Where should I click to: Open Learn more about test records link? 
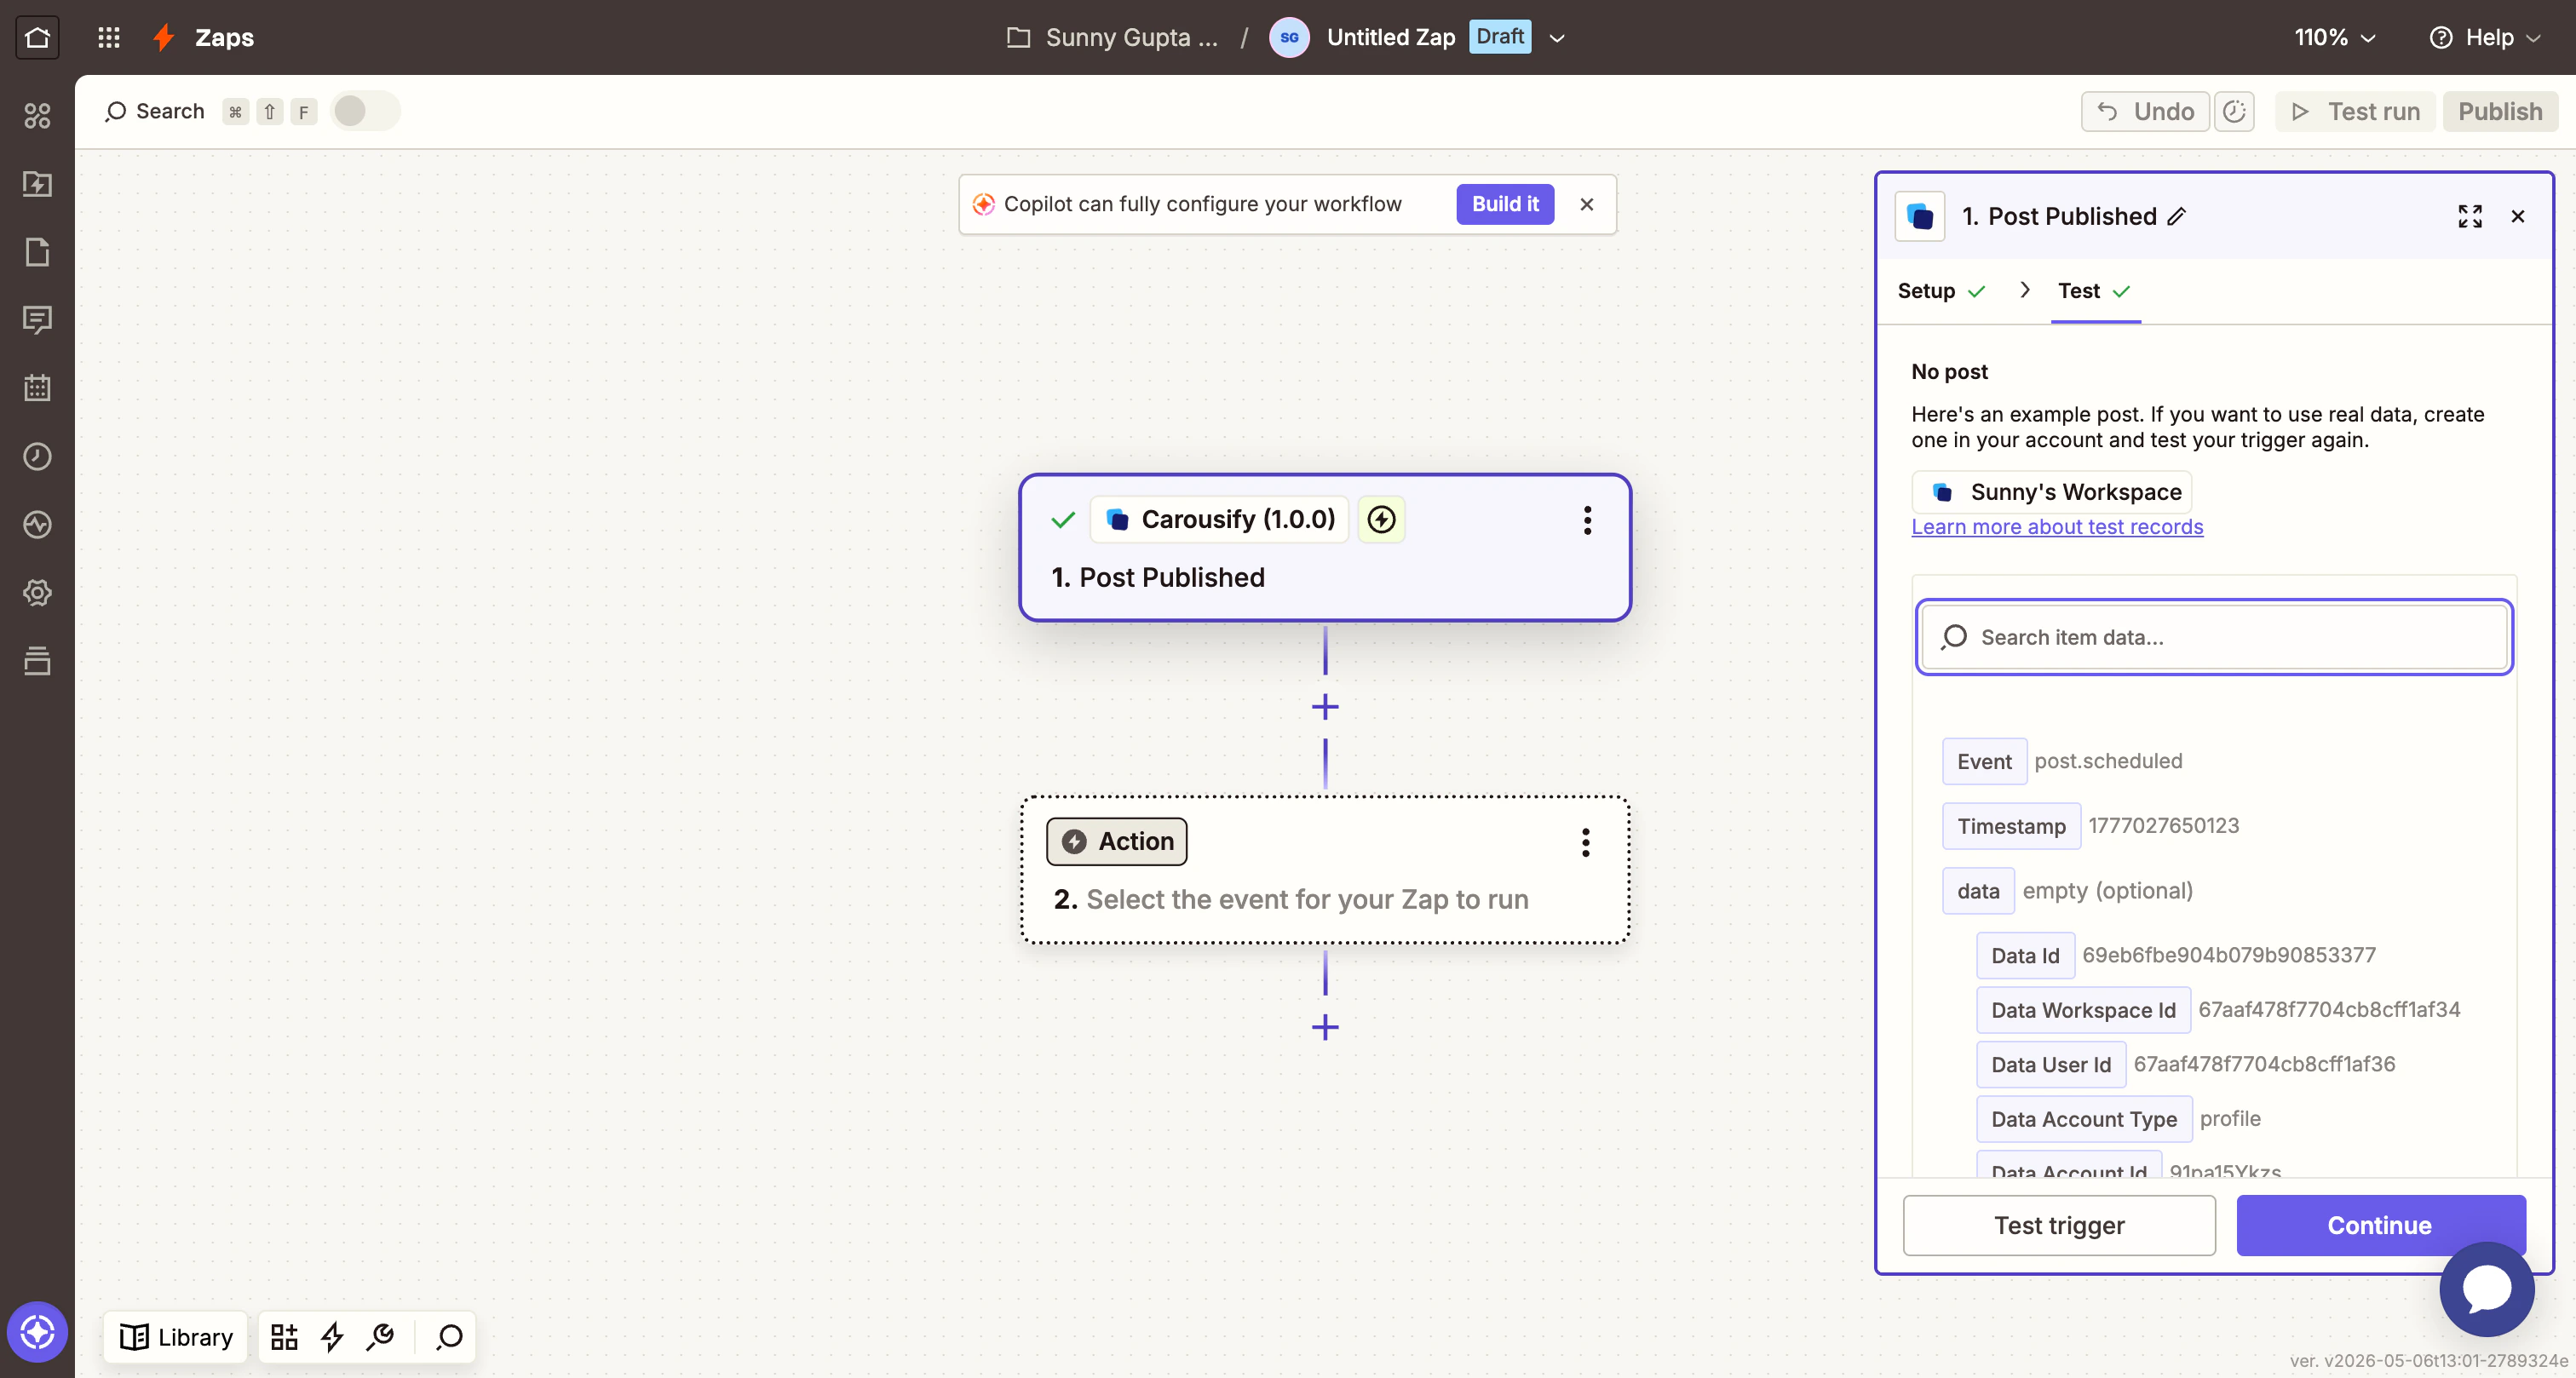(2057, 527)
